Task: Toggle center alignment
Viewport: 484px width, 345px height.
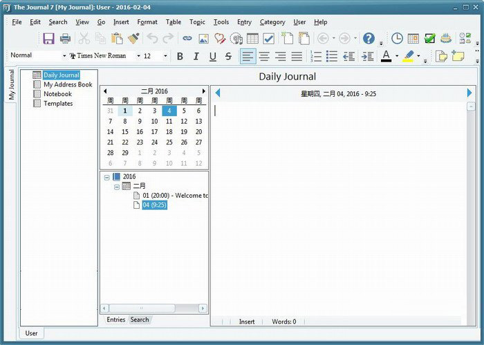Action: [264, 57]
